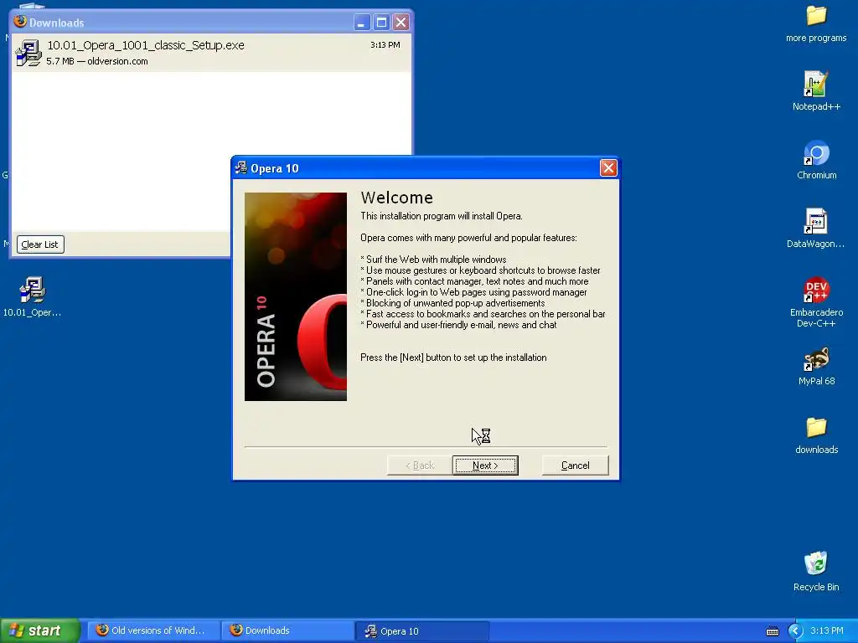Select 10.01_Opera_1001_classic_Setup.exe download entry name

pyautogui.click(x=146, y=45)
